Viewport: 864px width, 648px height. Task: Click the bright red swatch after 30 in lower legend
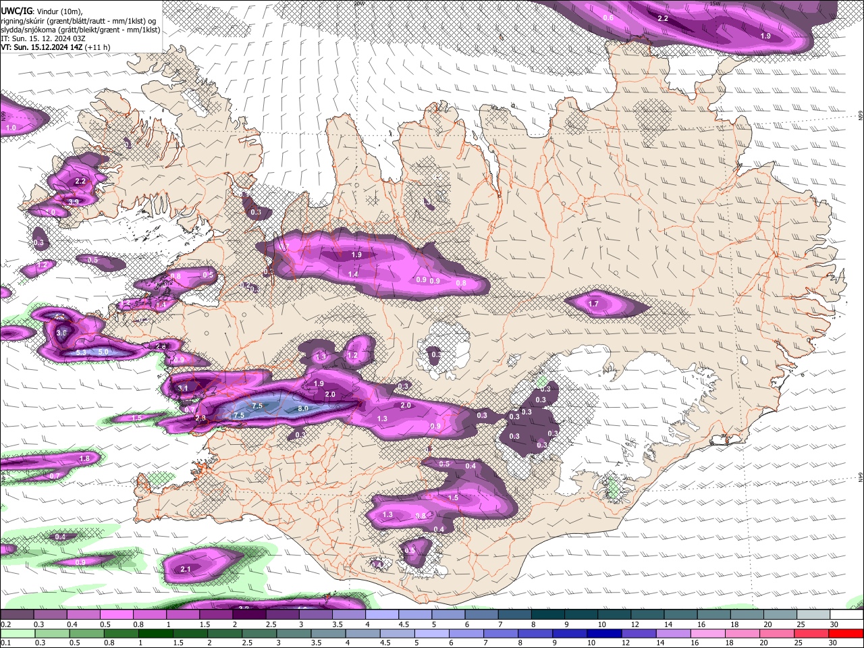point(846,634)
